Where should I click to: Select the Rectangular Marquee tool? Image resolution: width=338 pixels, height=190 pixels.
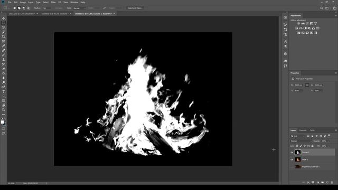4,23
